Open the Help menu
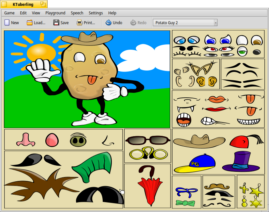Viewport: 269px width, 212px height. [112, 13]
